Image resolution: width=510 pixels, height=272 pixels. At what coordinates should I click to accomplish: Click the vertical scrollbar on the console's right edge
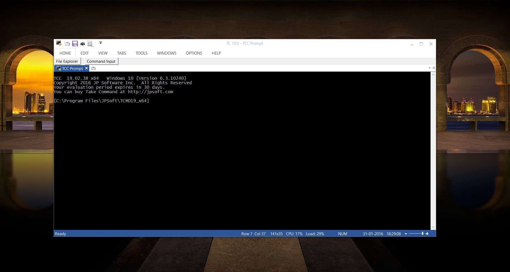433,151
